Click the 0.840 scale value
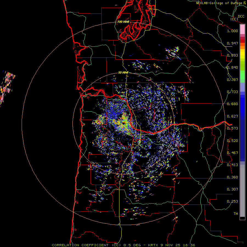This screenshot has height=247, width=247. tap(232, 68)
